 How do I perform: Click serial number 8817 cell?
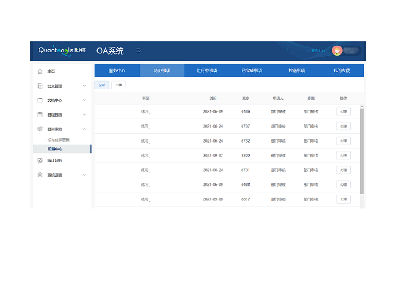[x=245, y=199]
